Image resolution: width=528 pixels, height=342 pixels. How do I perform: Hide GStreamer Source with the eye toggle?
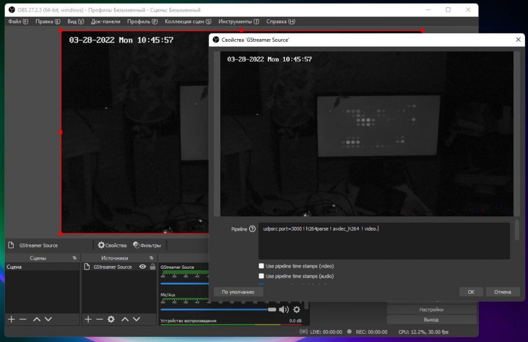tap(142, 267)
